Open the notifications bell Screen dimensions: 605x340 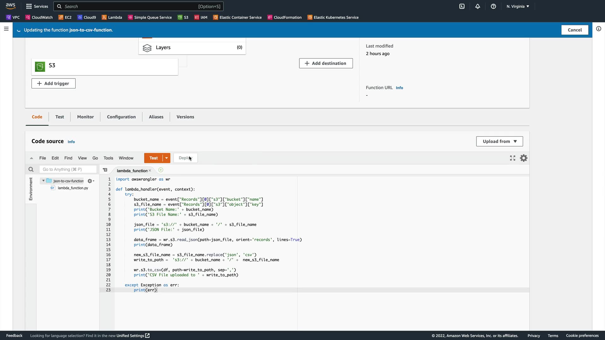pos(478,6)
